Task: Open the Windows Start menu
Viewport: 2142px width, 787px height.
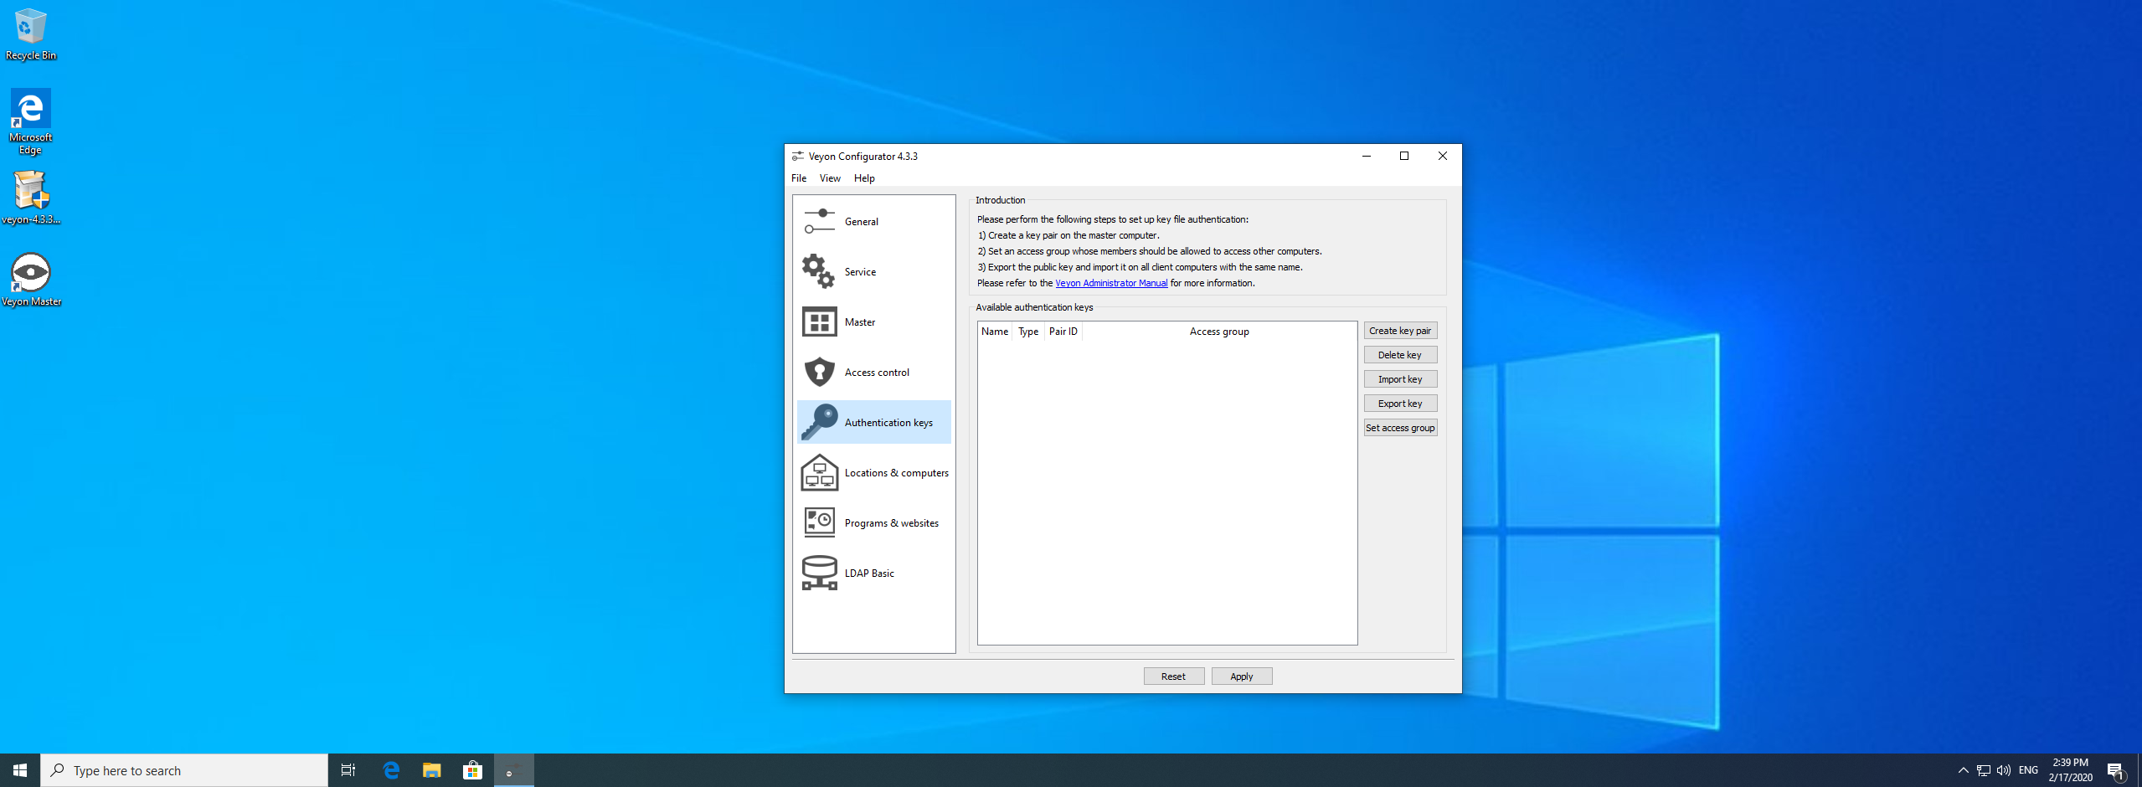Action: click(20, 770)
